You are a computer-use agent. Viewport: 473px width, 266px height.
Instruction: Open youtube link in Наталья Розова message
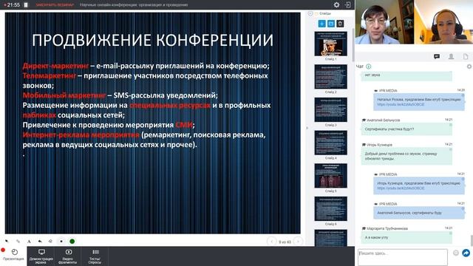click(x=401, y=104)
